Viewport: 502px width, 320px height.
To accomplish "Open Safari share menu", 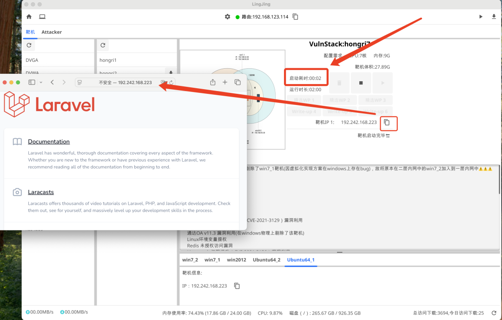I will [213, 82].
